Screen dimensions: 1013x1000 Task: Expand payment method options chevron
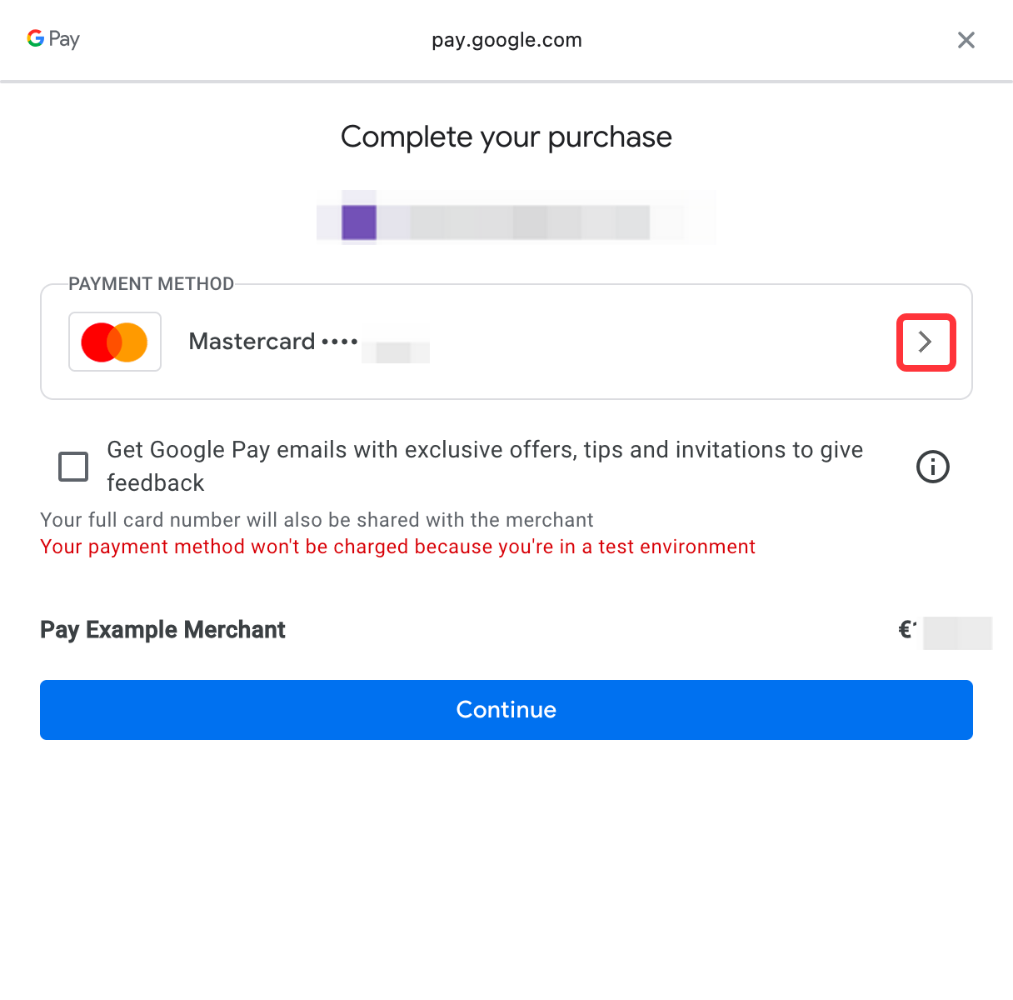click(x=926, y=342)
